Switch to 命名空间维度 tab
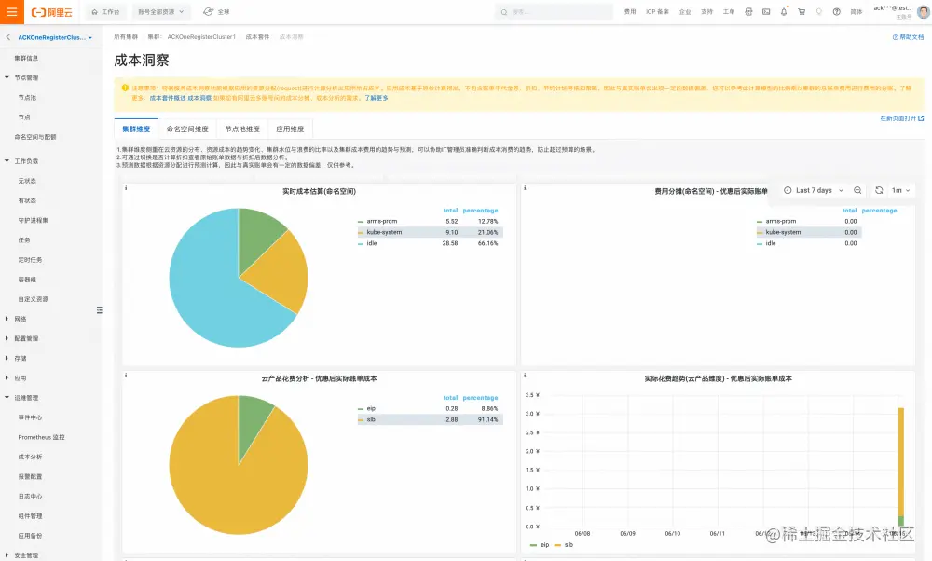The width and height of the screenshot is (932, 561). coord(187,129)
